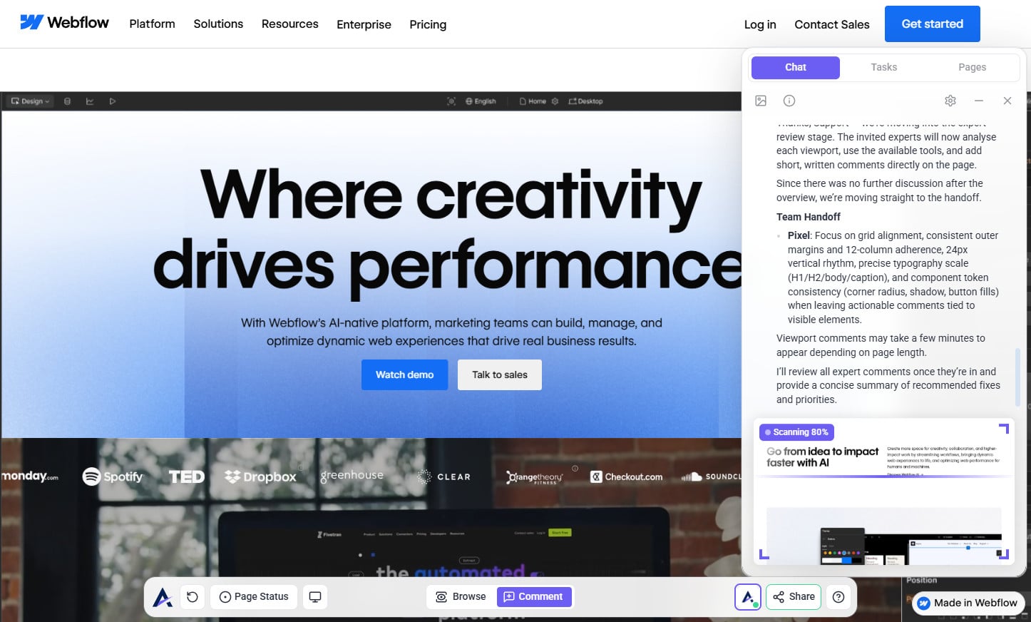
Task: Open the help question mark icon
Action: click(x=838, y=597)
